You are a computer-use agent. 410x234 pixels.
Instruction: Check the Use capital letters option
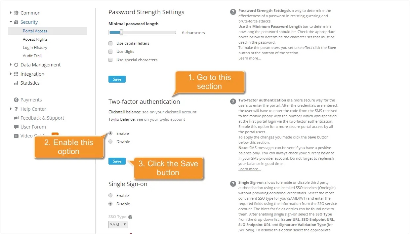[110, 43]
